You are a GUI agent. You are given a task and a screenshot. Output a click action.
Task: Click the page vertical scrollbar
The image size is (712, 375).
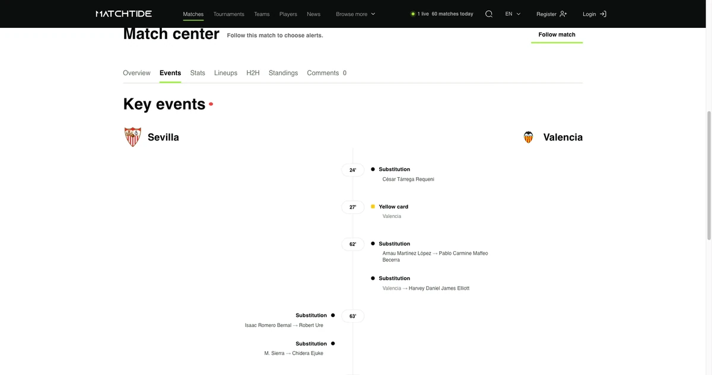(708, 175)
